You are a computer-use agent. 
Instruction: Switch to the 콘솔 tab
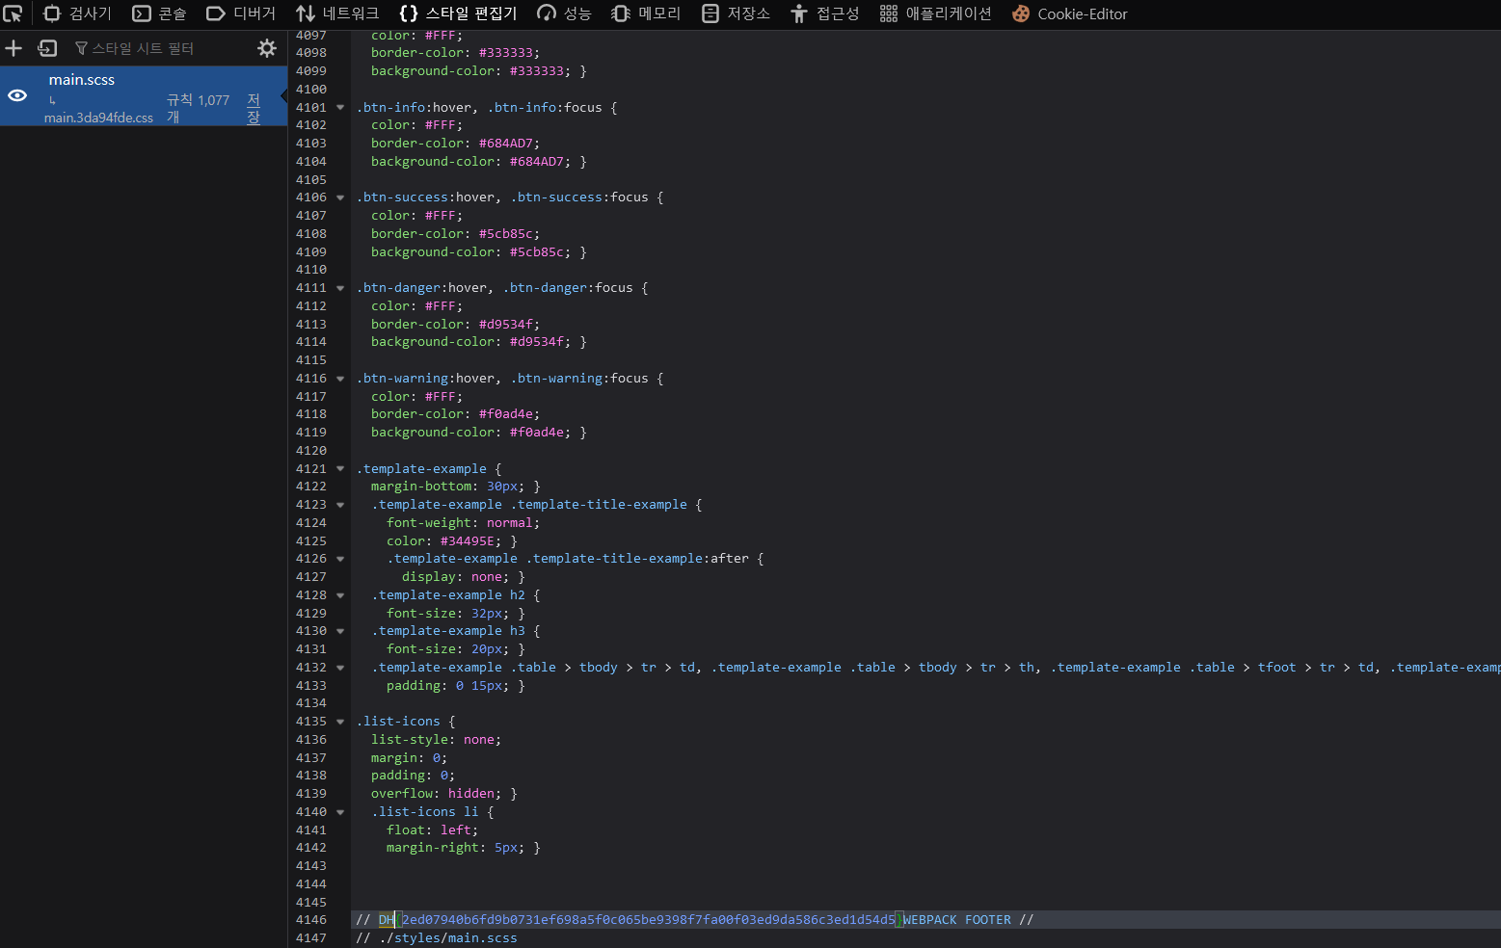159,13
